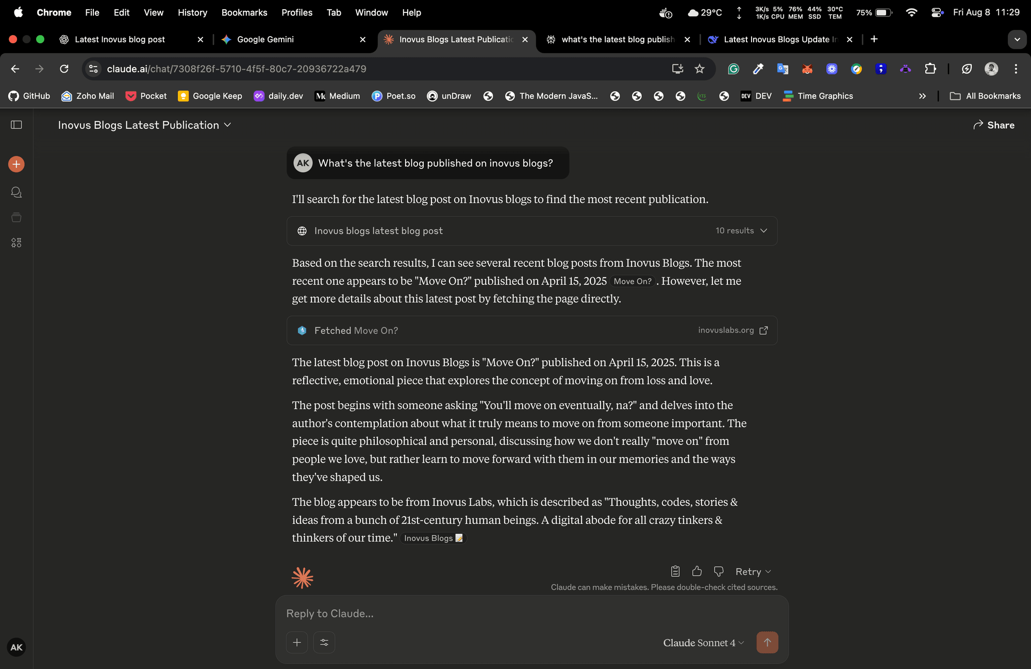The height and width of the screenshot is (669, 1031).
Task: Give the response a thumbs down
Action: (719, 571)
